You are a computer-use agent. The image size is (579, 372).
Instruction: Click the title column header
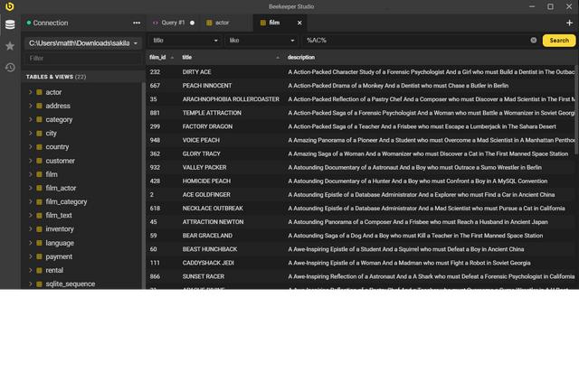[x=187, y=58]
